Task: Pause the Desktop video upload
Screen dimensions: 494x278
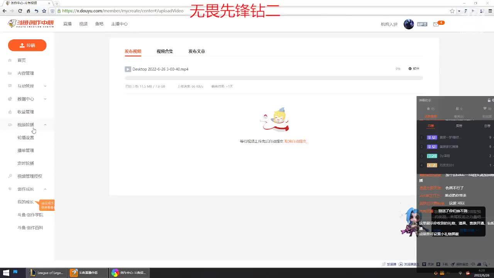Action: click(414, 69)
